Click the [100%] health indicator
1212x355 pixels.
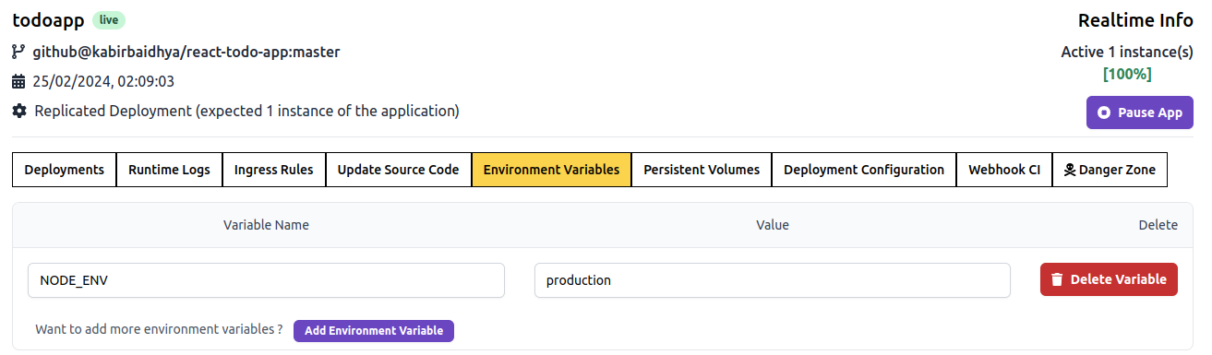tap(1127, 75)
